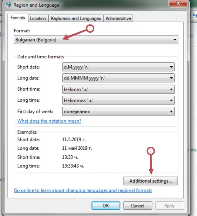Image resolution: width=197 pixels, height=216 pixels.
Task: Click the short date example 11.5.2019 г.
Action: tap(74, 139)
